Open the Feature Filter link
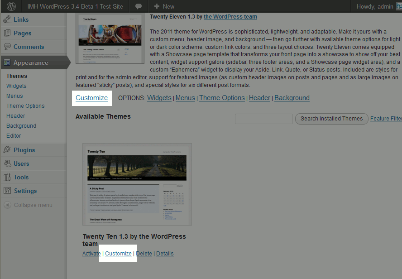 (386, 119)
